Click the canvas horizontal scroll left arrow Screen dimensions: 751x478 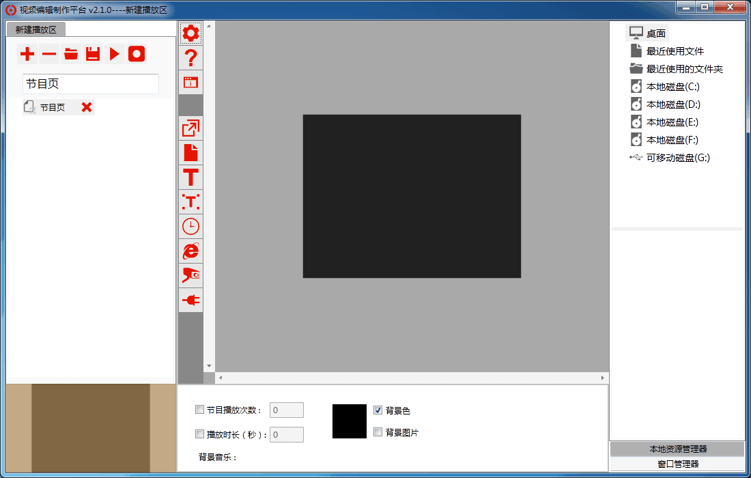coord(221,378)
